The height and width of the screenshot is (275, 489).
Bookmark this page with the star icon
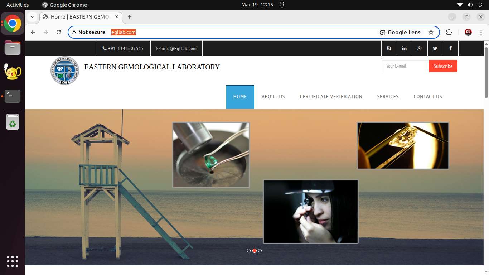tap(431, 32)
